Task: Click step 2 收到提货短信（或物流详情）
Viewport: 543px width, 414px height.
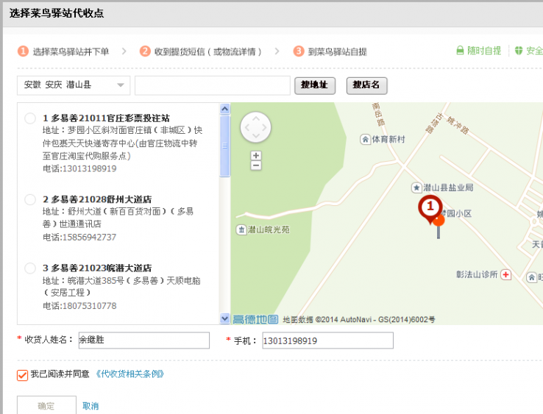Action: tap(201, 51)
